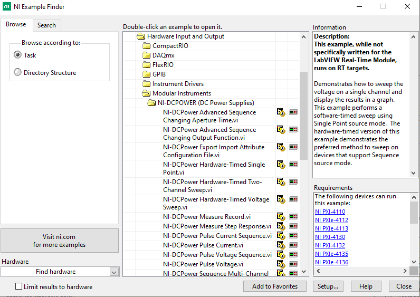Click hardware board icon for Pulse Current.vi row

[x=293, y=245]
